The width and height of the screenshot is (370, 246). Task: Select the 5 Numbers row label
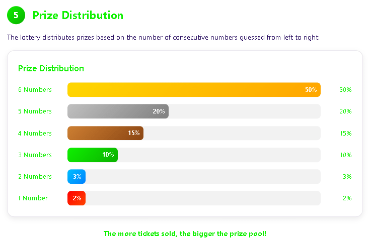[x=35, y=111]
